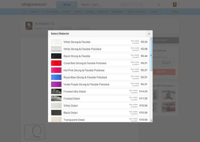
Task: Choose Frosted Detail material
Action: (100, 98)
